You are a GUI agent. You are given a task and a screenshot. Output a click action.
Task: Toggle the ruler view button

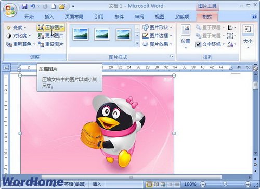255,68
